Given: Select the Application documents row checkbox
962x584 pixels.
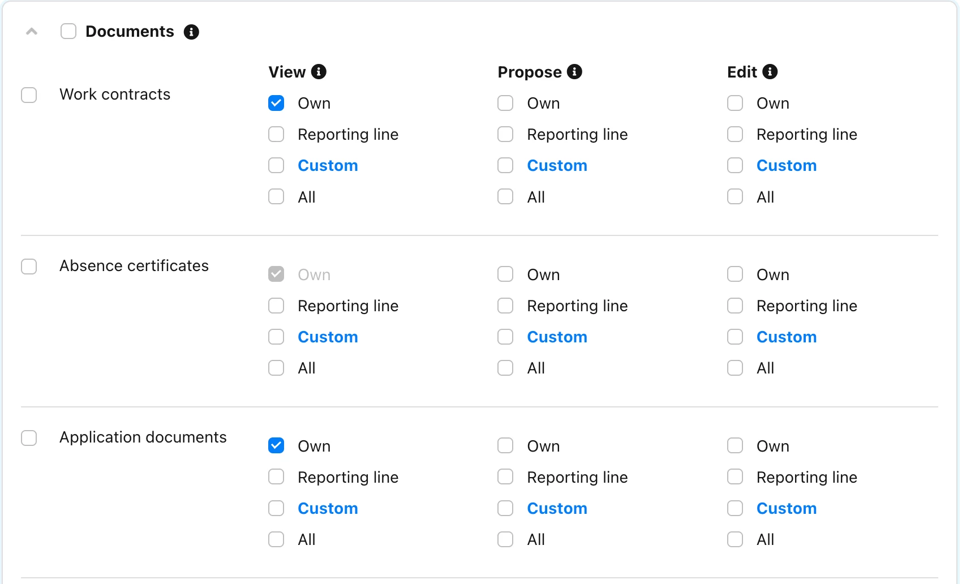Looking at the screenshot, I should point(29,437).
